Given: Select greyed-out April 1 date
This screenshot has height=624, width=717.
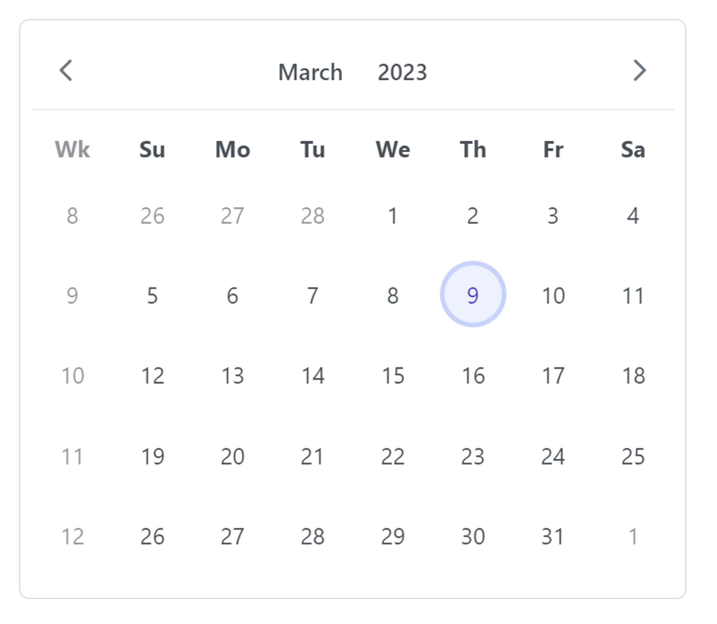Looking at the screenshot, I should tap(633, 536).
